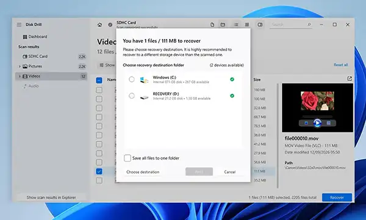Select list view layout icon
Image resolution: width=366 pixels, height=220 pixels.
(236, 24)
